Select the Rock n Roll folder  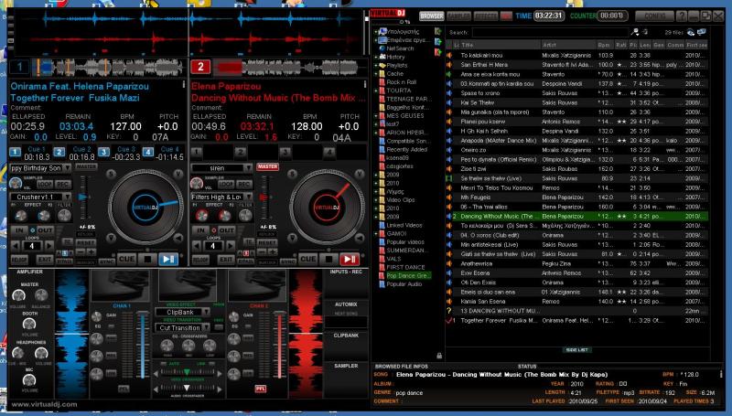click(x=401, y=82)
